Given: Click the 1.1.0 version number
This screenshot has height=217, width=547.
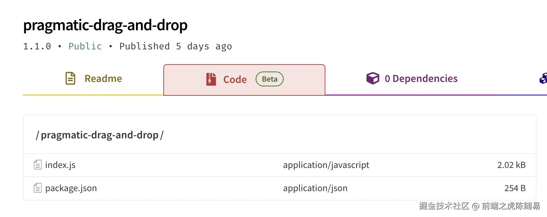Looking at the screenshot, I should point(37,46).
